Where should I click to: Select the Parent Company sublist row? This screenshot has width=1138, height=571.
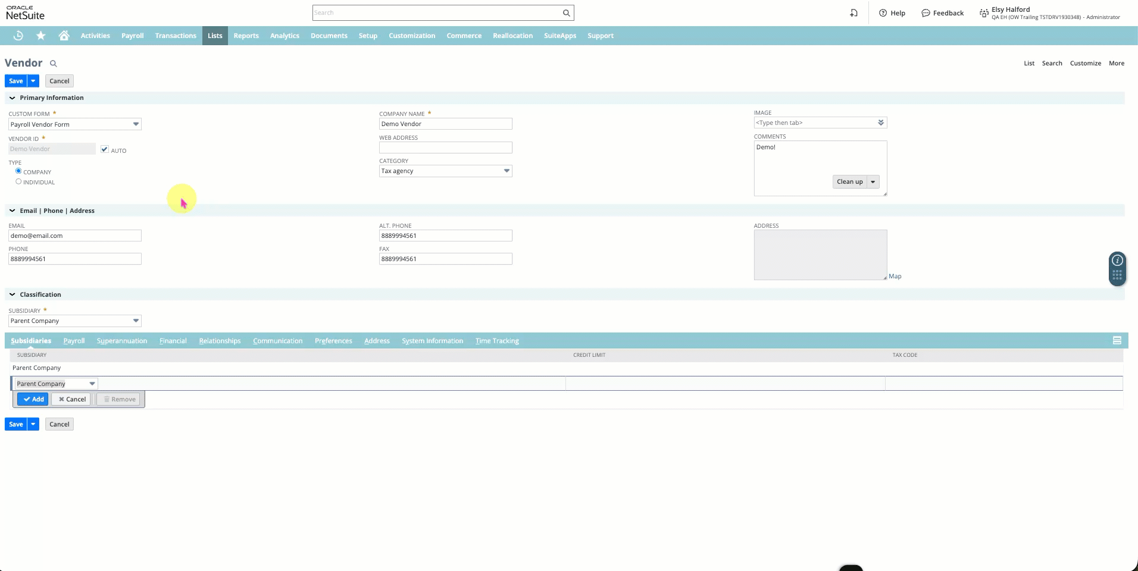pos(567,368)
